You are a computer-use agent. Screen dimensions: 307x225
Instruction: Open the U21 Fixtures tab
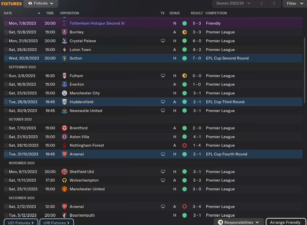coord(21,222)
